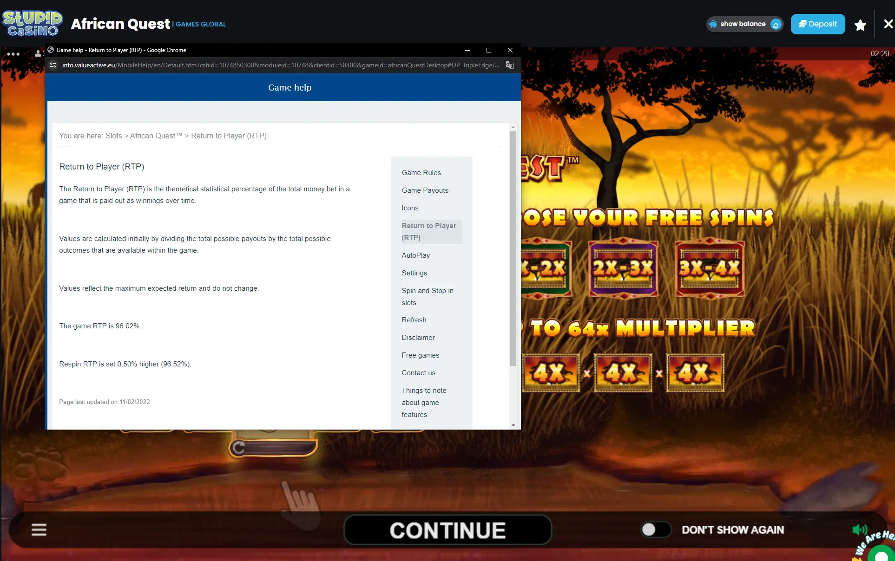Viewport: 895px width, 561px height.
Task: Select the 3X-4X free spins option
Action: [709, 268]
